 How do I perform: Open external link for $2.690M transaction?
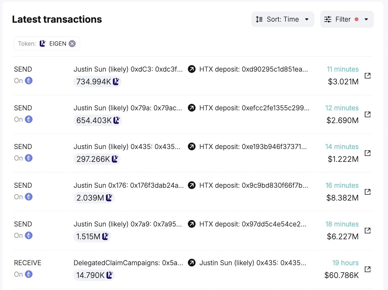coord(367,114)
